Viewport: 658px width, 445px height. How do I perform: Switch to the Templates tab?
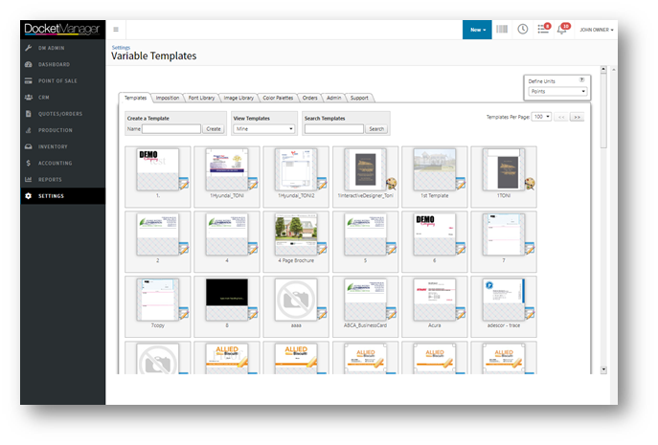(x=135, y=98)
